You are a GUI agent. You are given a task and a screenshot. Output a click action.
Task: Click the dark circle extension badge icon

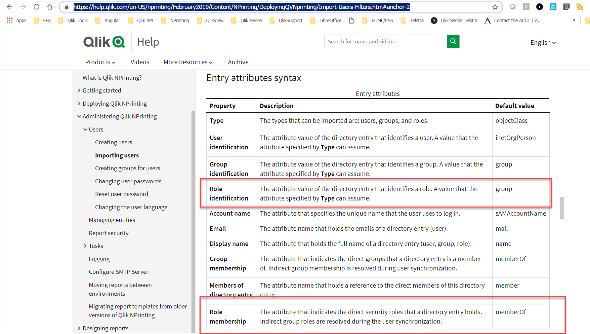click(539, 6)
